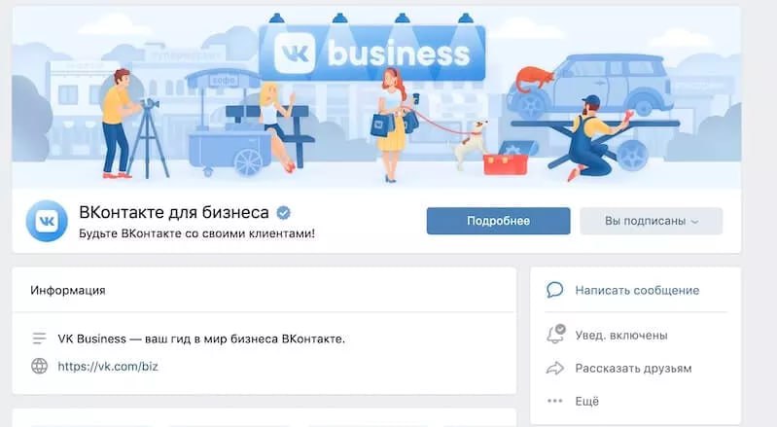Click the bell notifications icon
This screenshot has width=777, height=427.
(x=555, y=335)
